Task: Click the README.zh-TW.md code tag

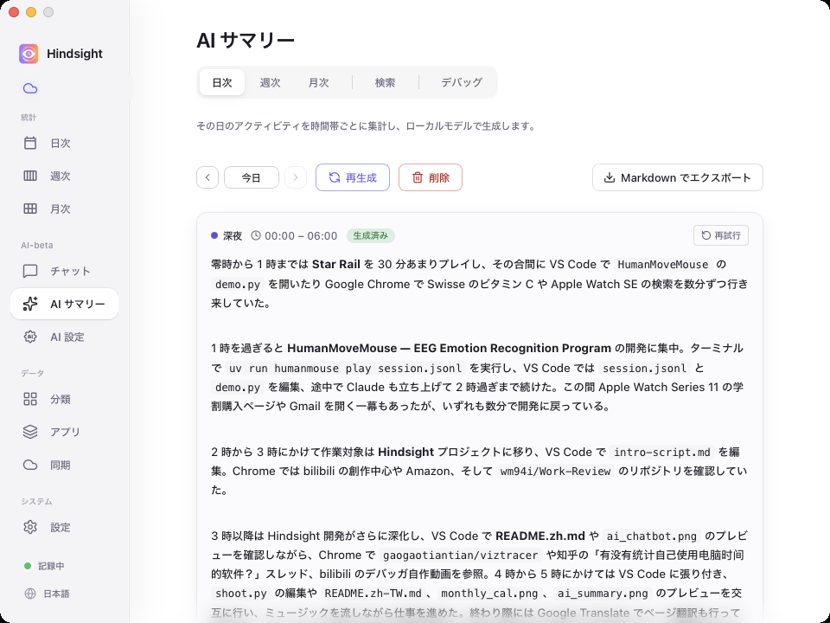Action: coord(373,593)
